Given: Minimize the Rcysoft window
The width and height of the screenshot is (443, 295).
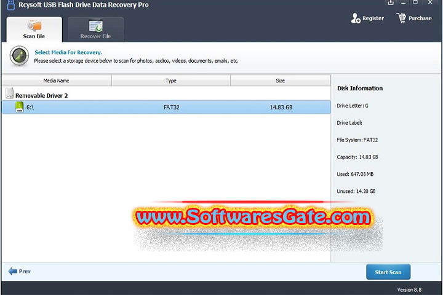Looking at the screenshot, I should coord(403,2).
